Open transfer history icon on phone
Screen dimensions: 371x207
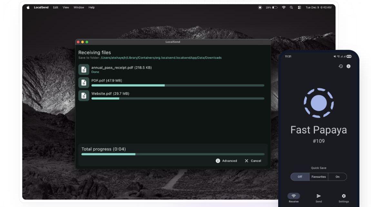pyautogui.click(x=341, y=66)
